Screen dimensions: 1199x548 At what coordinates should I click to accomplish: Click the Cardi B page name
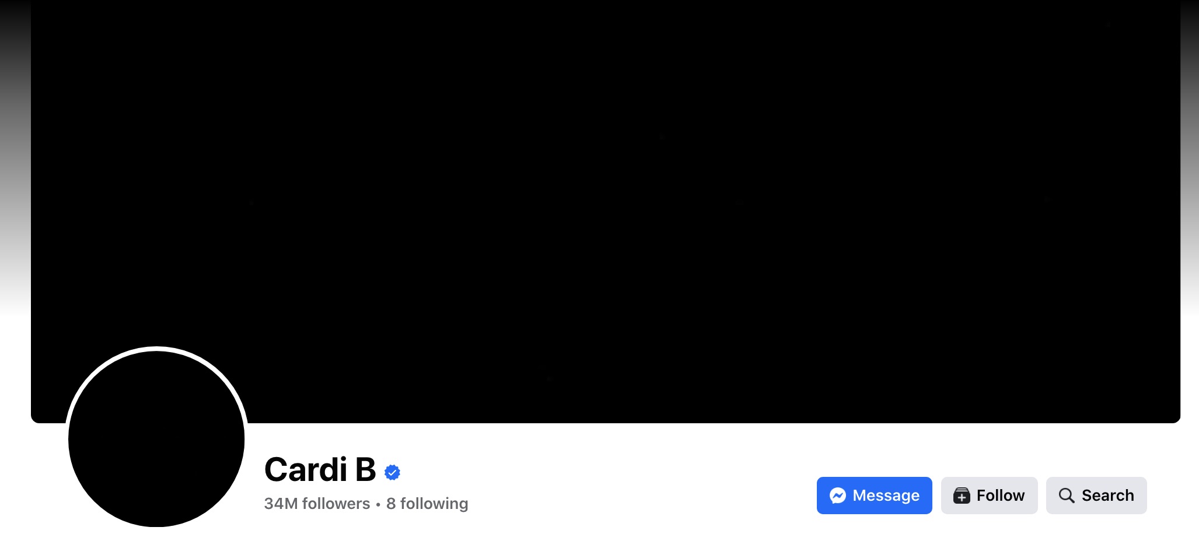click(320, 470)
